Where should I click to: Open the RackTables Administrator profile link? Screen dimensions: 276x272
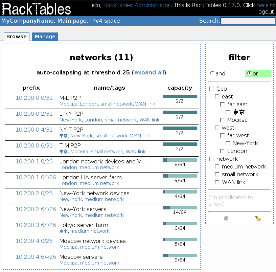[137, 5]
